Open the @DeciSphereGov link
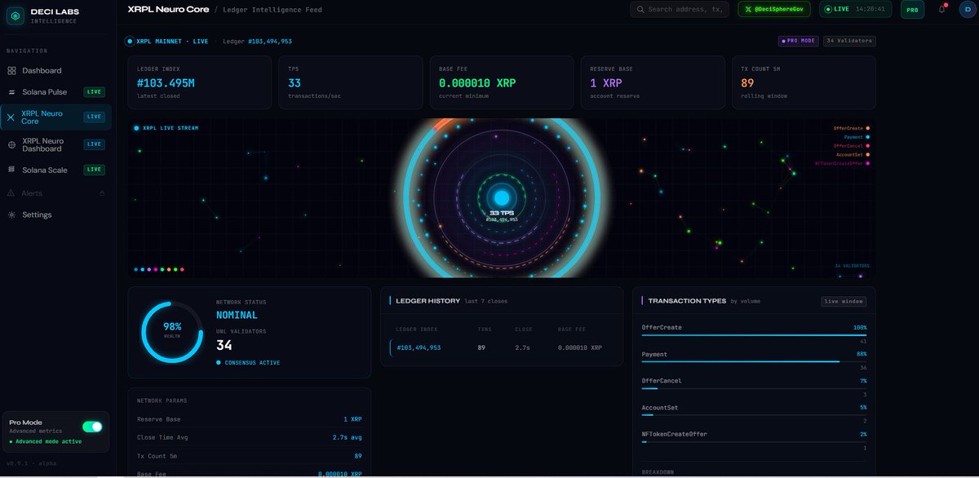The image size is (979, 478). tap(775, 9)
